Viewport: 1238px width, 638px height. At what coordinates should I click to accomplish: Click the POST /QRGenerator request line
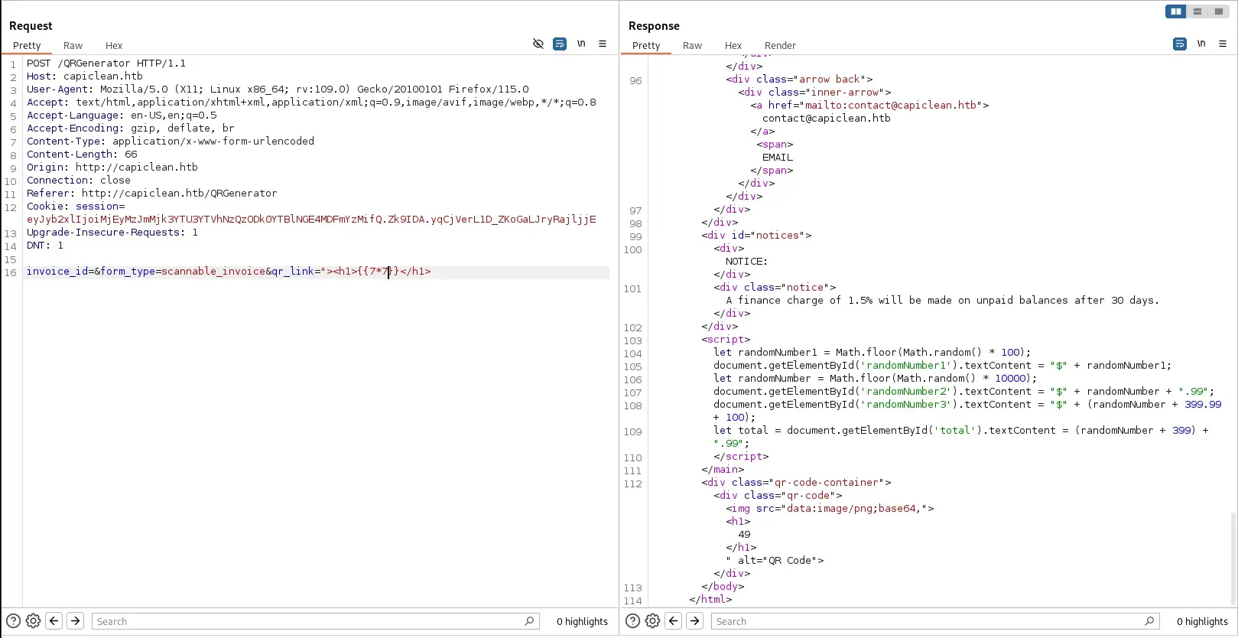(106, 63)
